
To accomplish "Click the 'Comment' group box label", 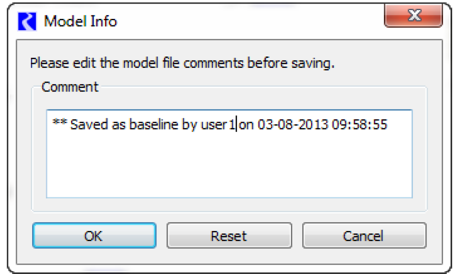I will pos(70,87).
